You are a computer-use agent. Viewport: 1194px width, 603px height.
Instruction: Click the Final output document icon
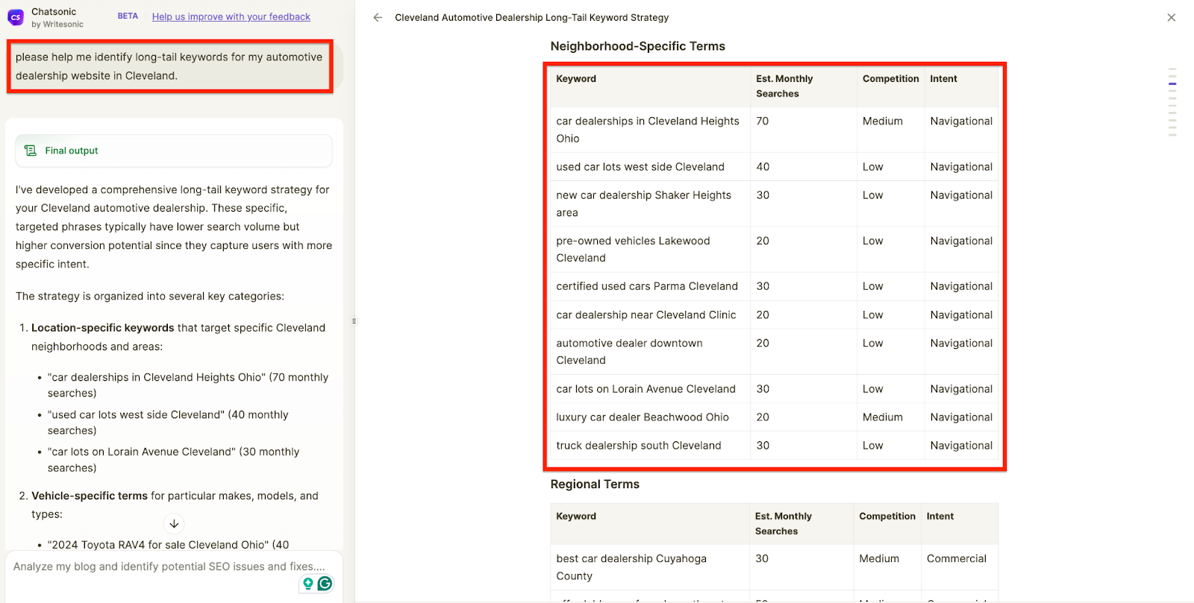pyautogui.click(x=31, y=151)
